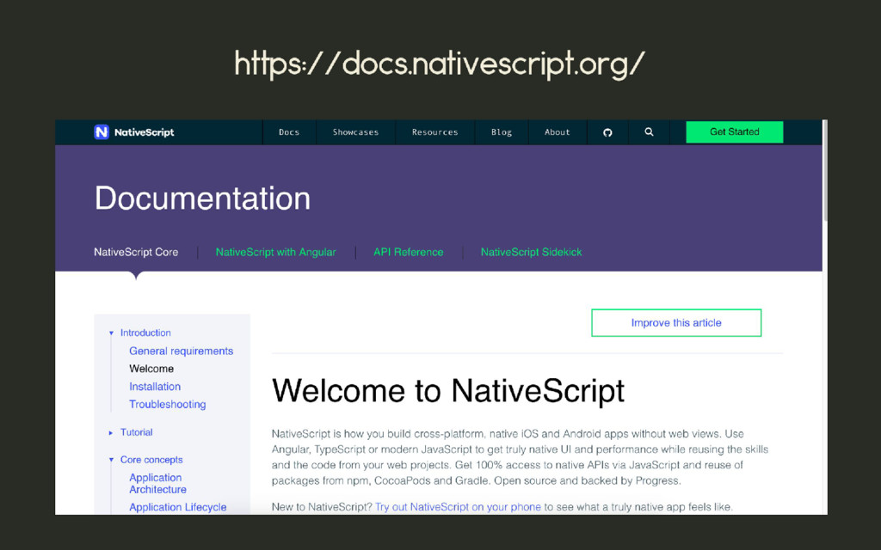The image size is (881, 550).
Task: Open General requirements in sidebar
Action: tap(181, 351)
